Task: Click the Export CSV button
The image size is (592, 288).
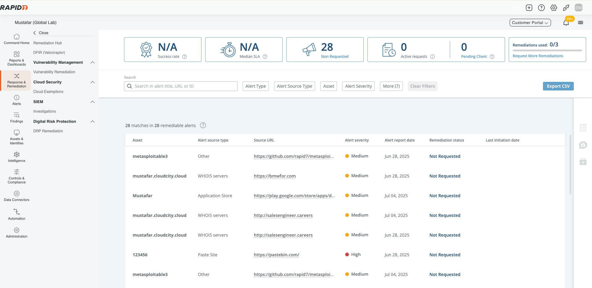Action: tap(558, 86)
